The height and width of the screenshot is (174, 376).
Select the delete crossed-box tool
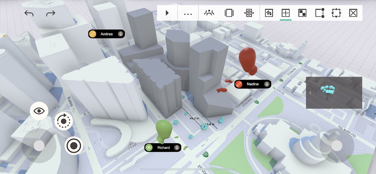pos(353,13)
